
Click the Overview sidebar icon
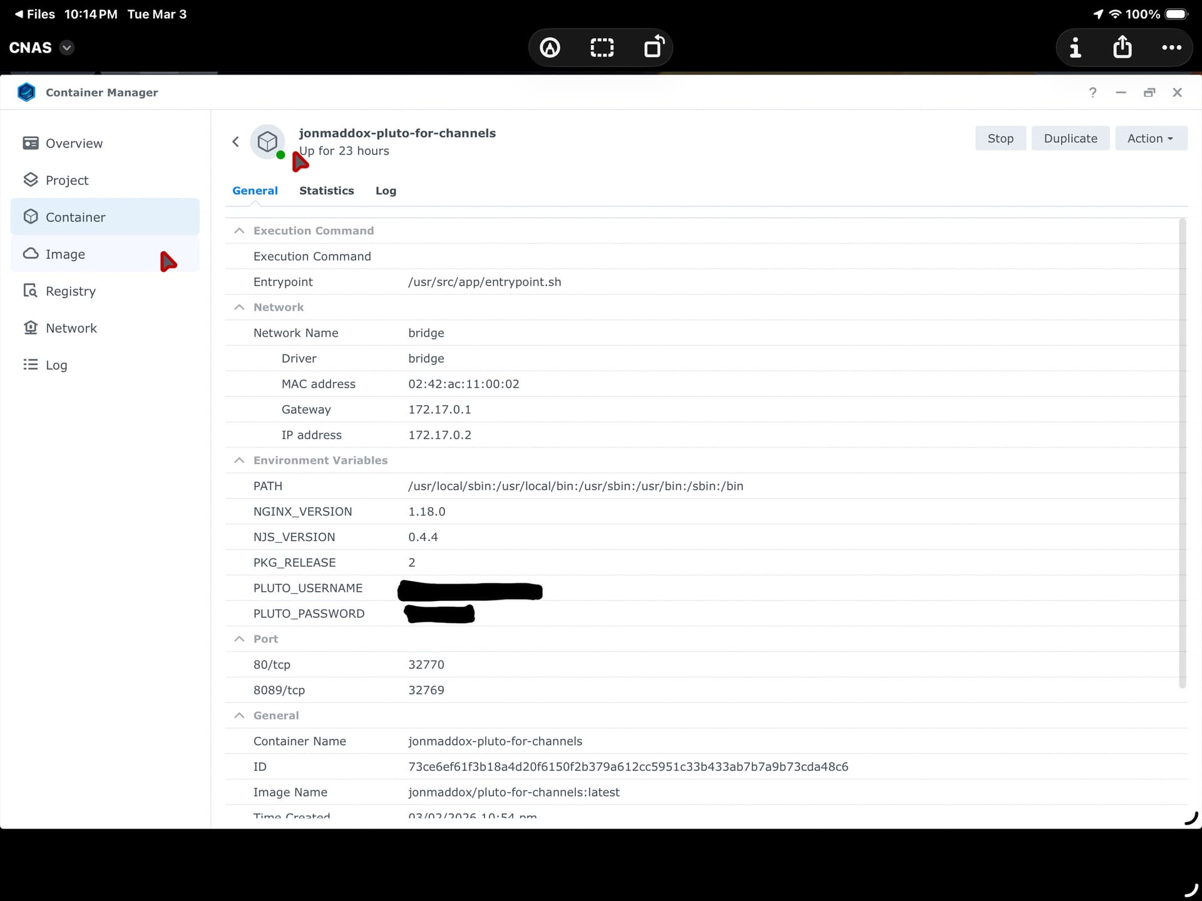pyautogui.click(x=30, y=143)
